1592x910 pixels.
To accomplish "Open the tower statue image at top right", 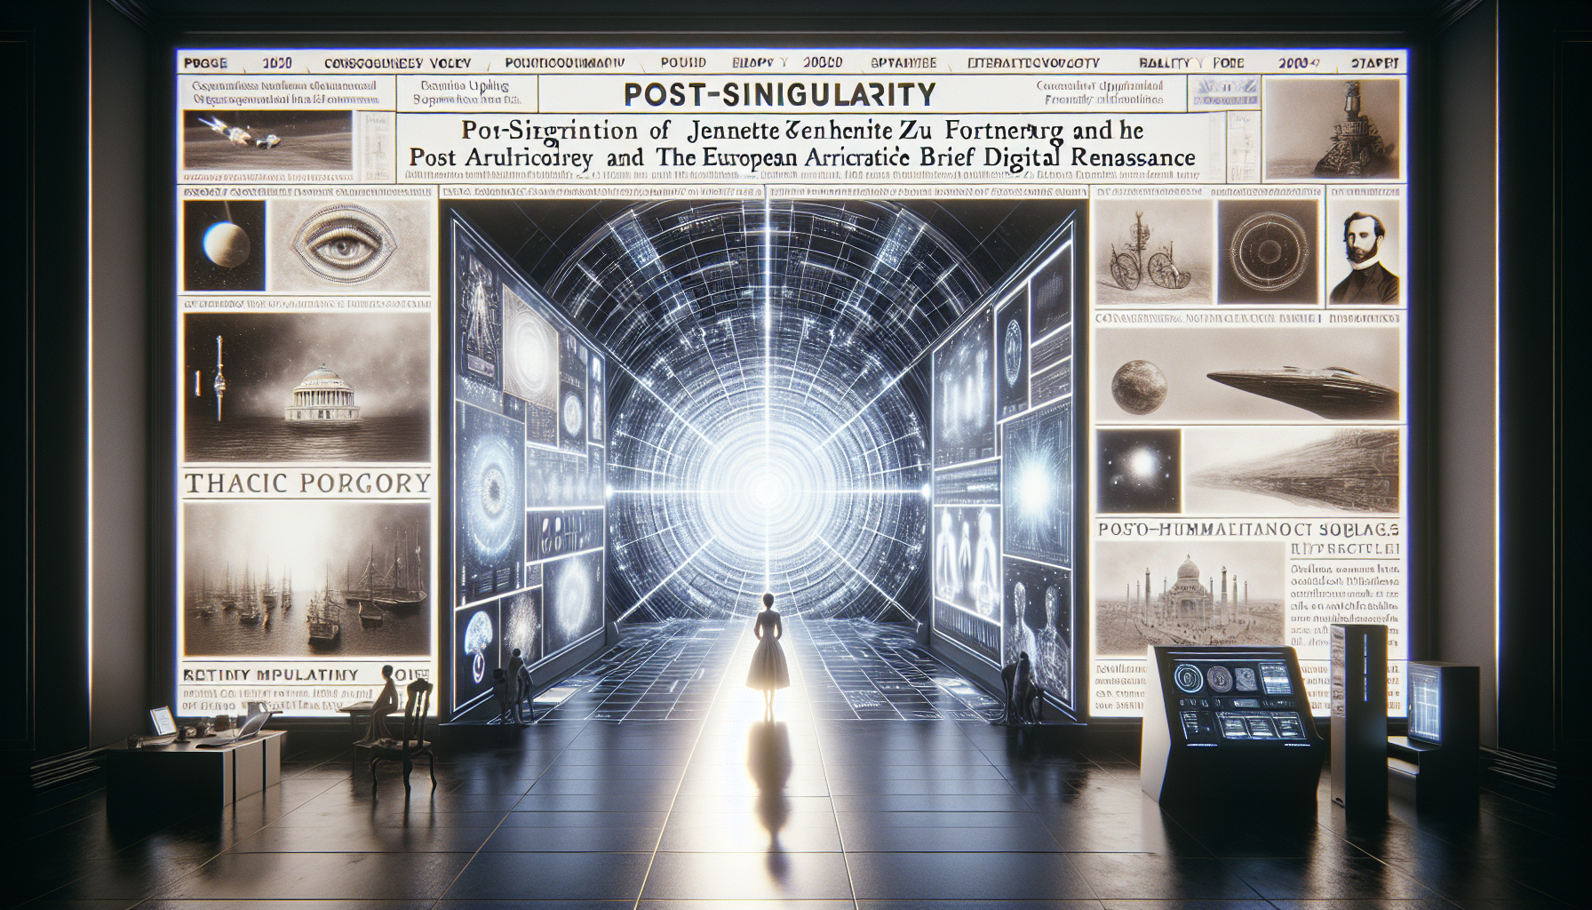I will coord(1331,129).
